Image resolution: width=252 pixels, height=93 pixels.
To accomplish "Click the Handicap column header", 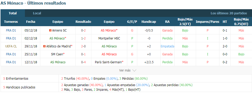I will [x=149, y=22].
